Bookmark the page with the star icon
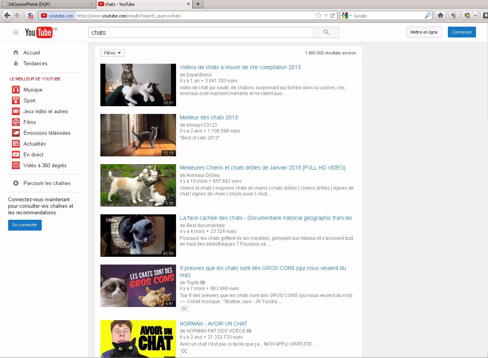The image size is (488, 358). pos(318,16)
